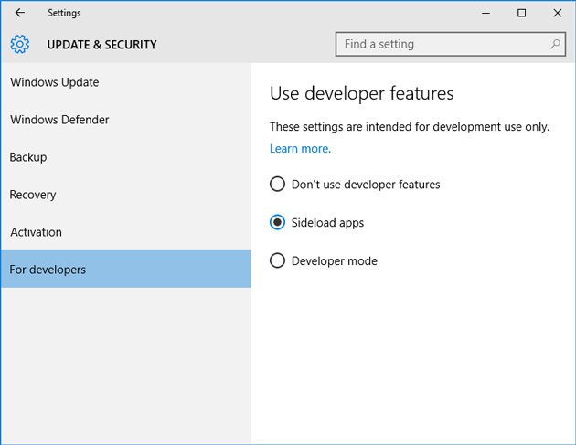Select "Don't use developer features" option

pyautogui.click(x=278, y=185)
